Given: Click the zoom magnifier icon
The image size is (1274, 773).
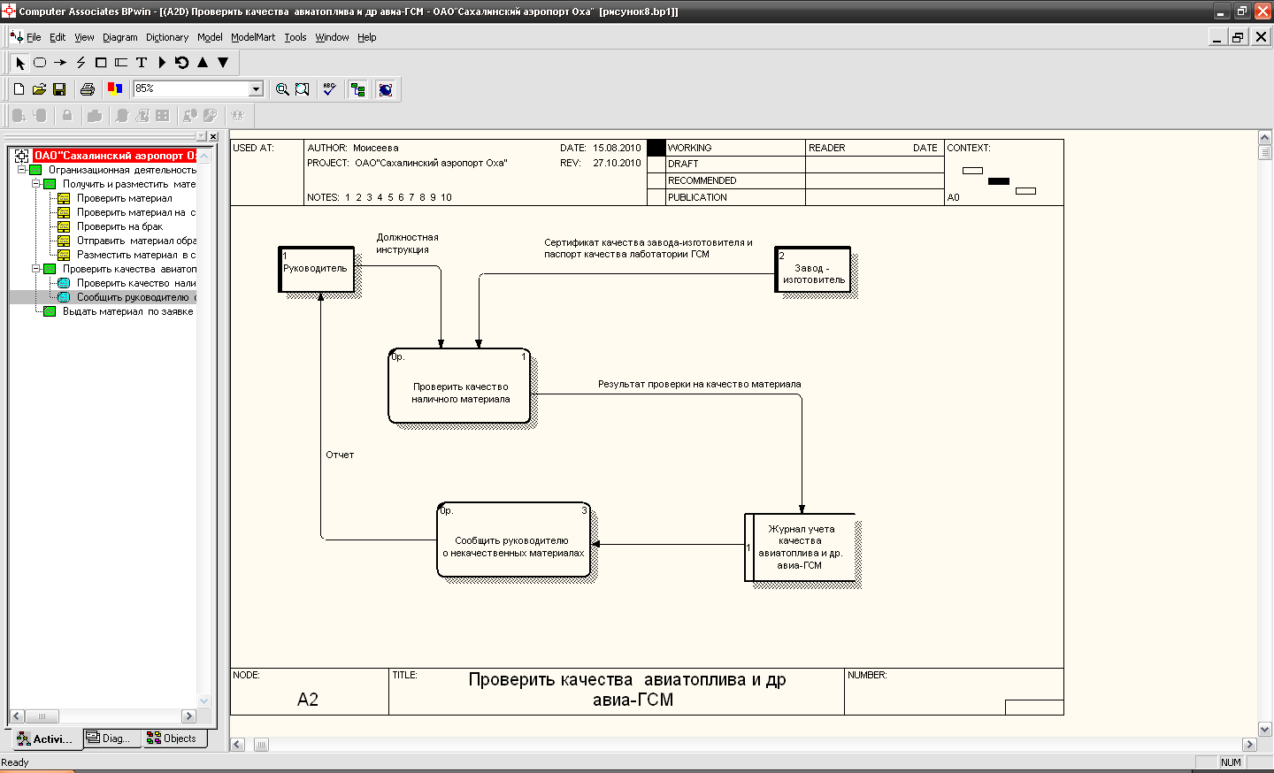Looking at the screenshot, I should [282, 89].
